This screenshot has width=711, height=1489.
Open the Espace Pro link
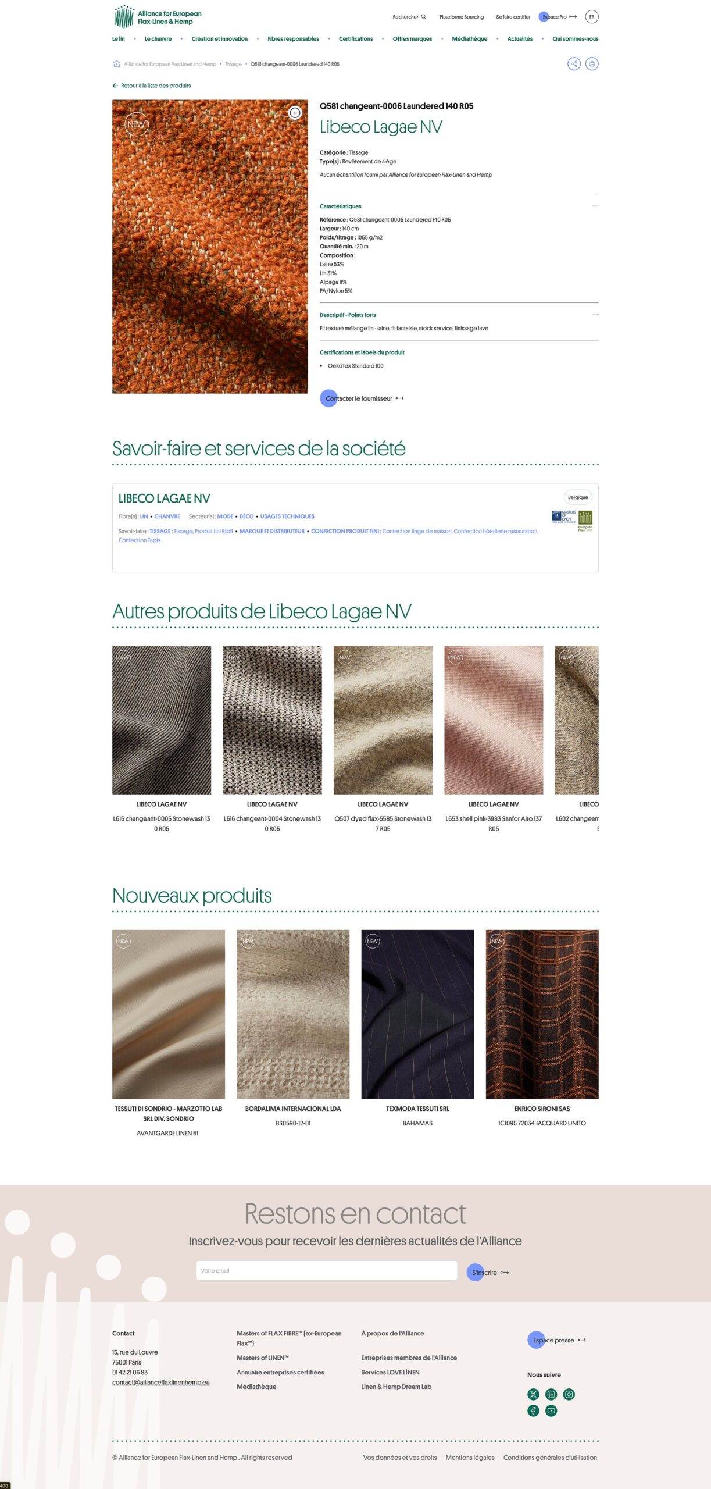coord(558,17)
